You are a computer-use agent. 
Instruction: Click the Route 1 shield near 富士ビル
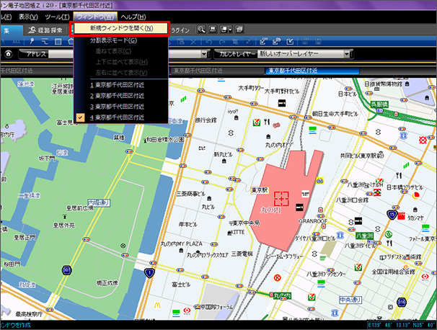(x=149, y=273)
